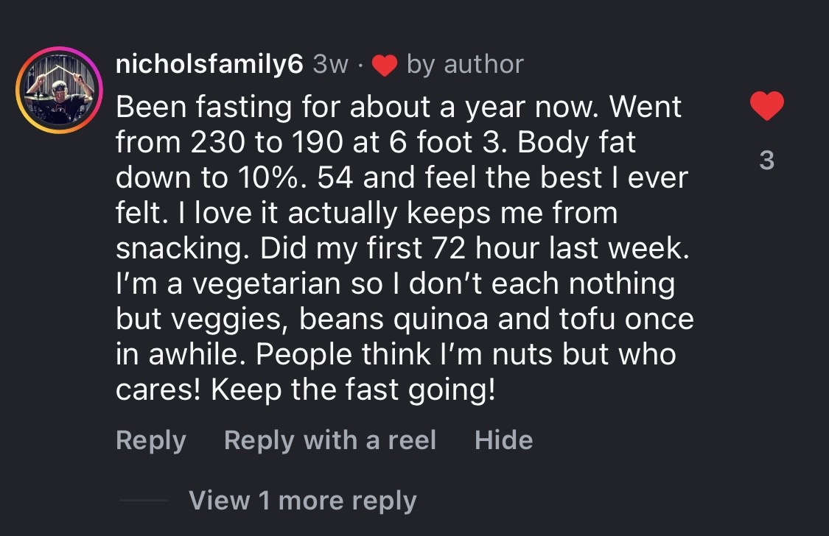The width and height of the screenshot is (829, 536).
Task: Click "Body fat" in the comment text
Action: pyautogui.click(x=577, y=143)
